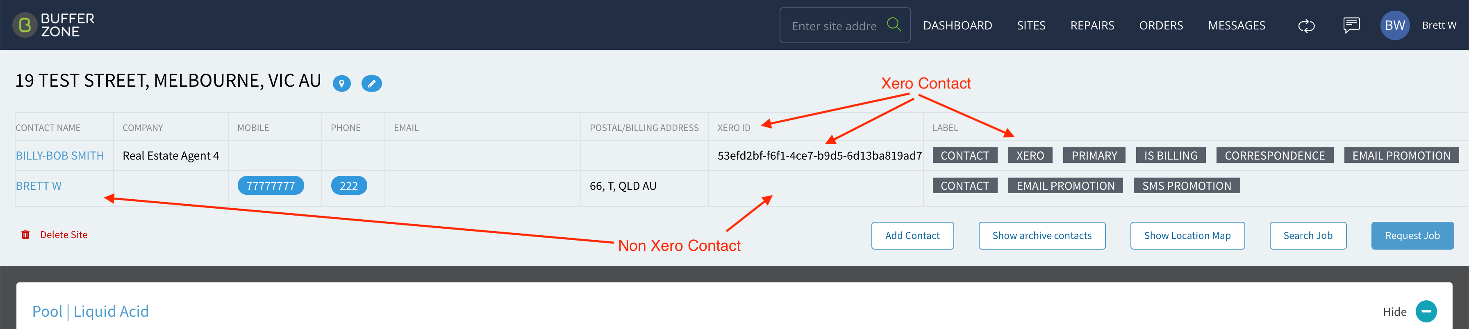
Task: Click the Add Contact button
Action: coord(912,236)
